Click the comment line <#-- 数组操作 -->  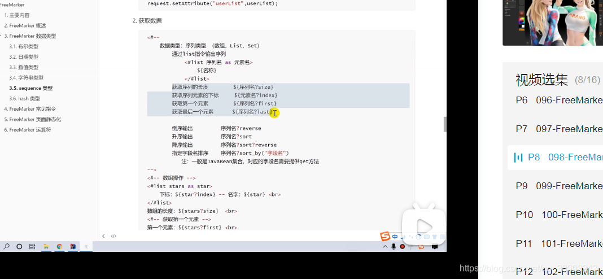pyautogui.click(x=172, y=178)
